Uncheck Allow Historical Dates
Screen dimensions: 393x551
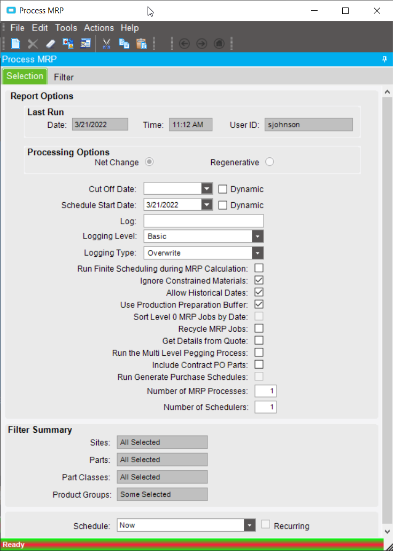coord(259,293)
